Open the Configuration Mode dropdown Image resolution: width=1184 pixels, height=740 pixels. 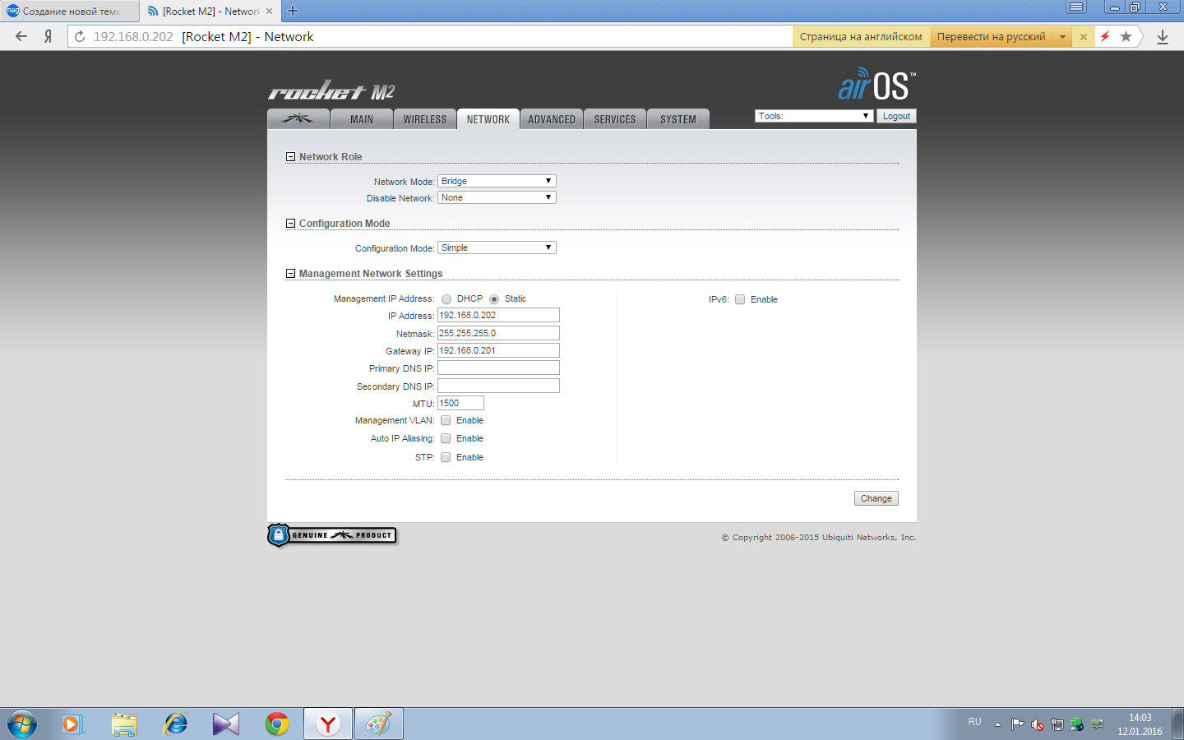(497, 247)
